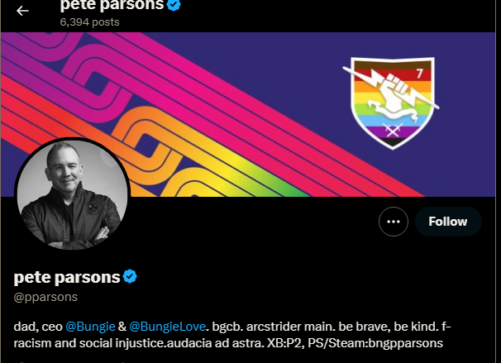Screen dimensions: 501x363
Task: Click the header title pete parsons
Action: 112,5
